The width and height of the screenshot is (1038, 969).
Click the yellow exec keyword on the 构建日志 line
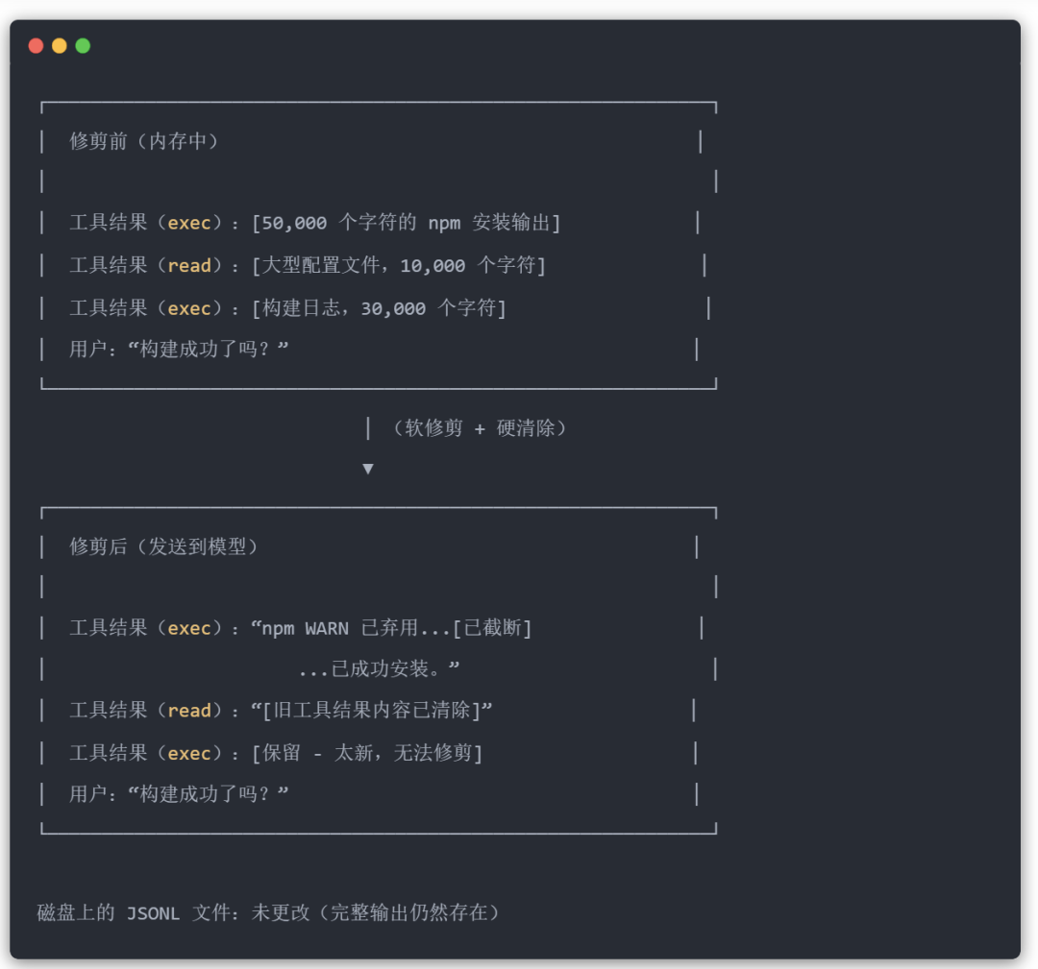(x=189, y=308)
